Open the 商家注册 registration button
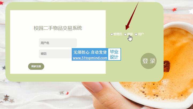The width and height of the screenshot is (193, 109). (x=36, y=66)
